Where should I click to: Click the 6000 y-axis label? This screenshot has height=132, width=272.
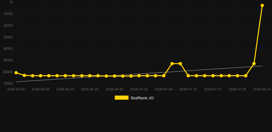pos(8,72)
